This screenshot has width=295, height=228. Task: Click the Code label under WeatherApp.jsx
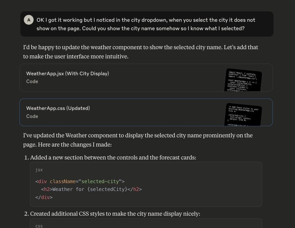point(32,82)
